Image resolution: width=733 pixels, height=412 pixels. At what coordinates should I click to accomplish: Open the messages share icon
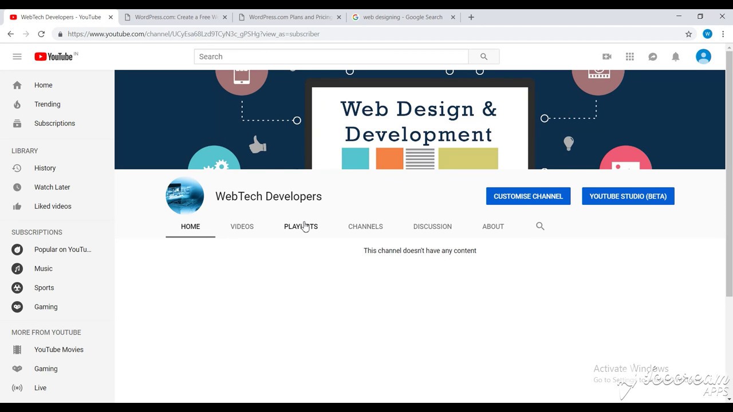click(653, 57)
